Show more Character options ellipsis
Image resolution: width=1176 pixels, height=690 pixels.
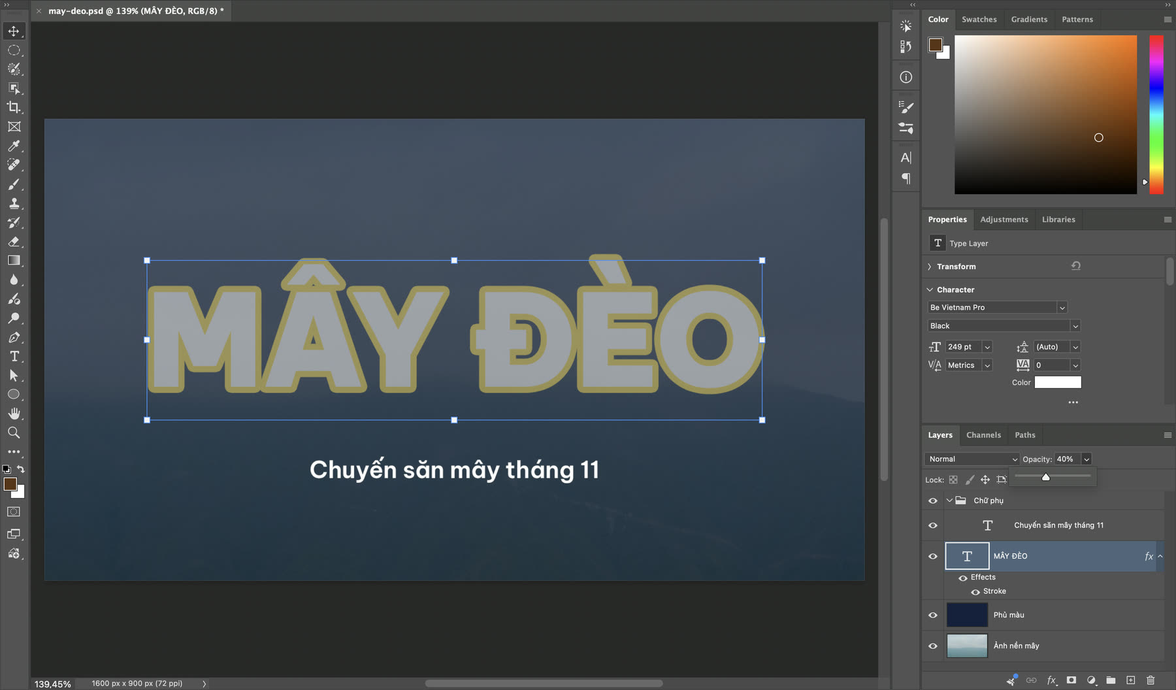coord(1073,402)
